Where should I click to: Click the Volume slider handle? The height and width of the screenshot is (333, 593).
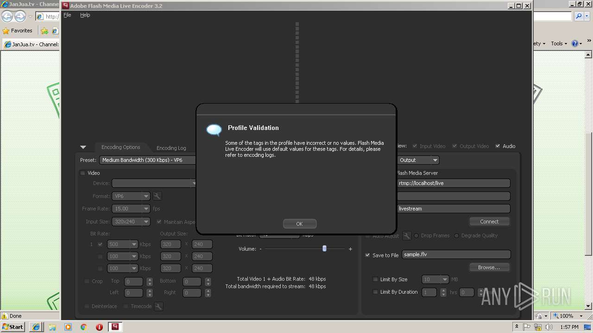coord(324,248)
